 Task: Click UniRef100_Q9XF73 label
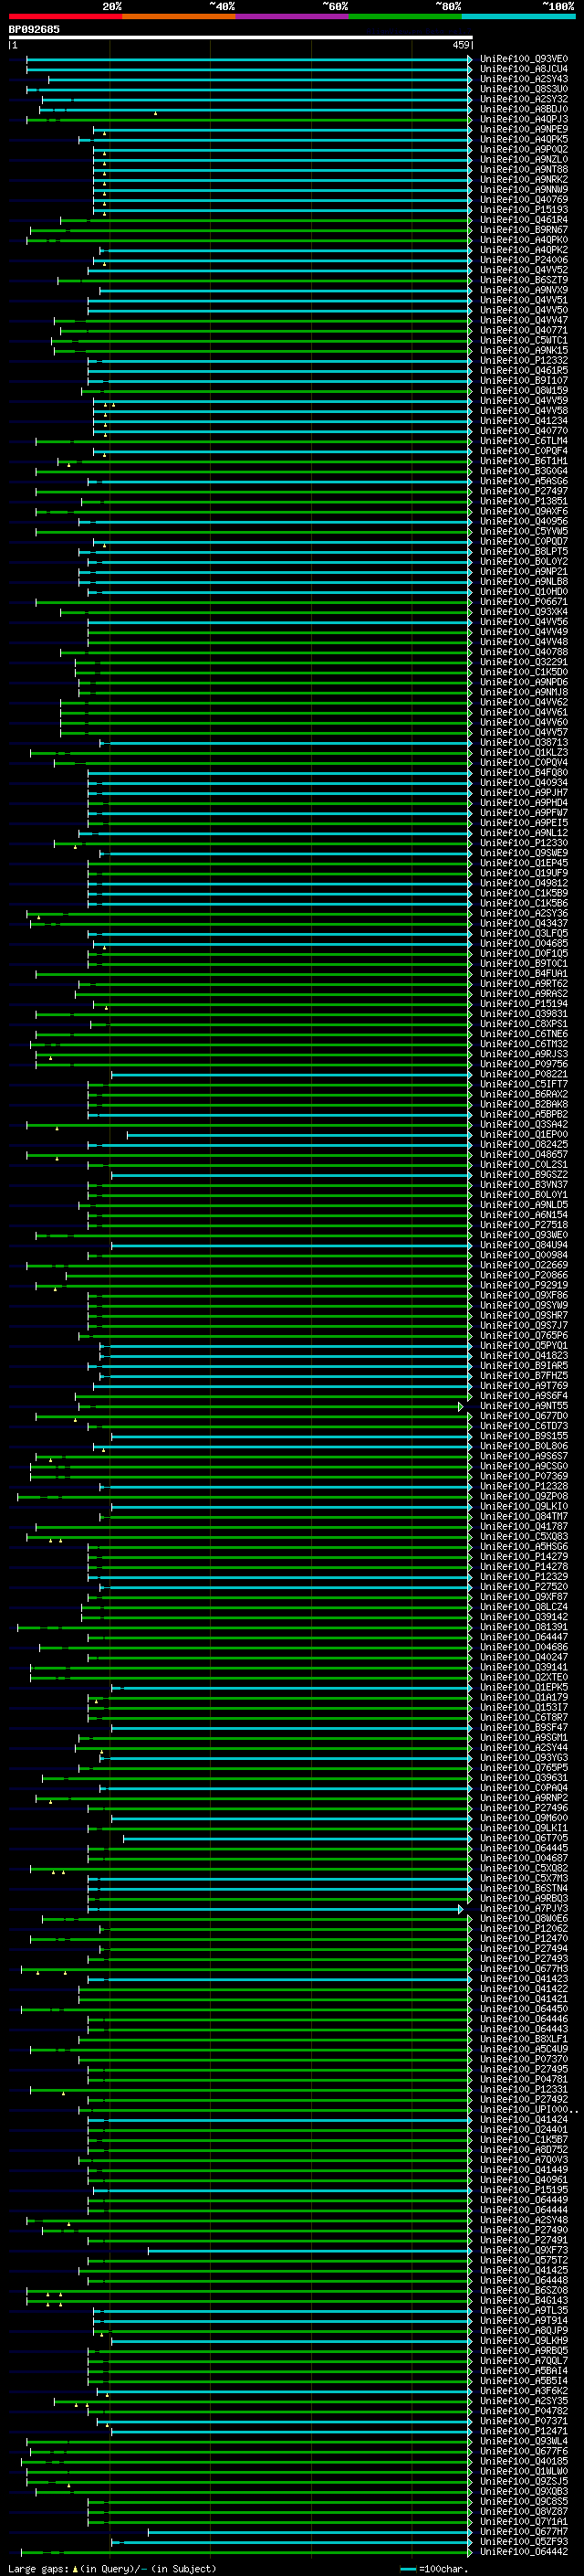pos(523,2250)
